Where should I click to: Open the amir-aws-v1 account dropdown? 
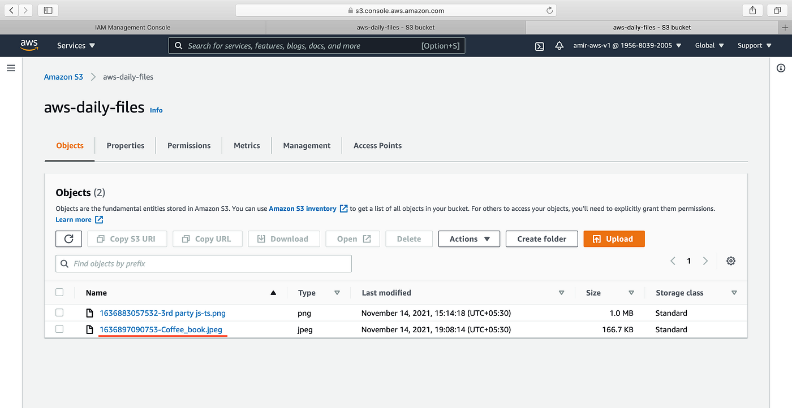pos(627,46)
